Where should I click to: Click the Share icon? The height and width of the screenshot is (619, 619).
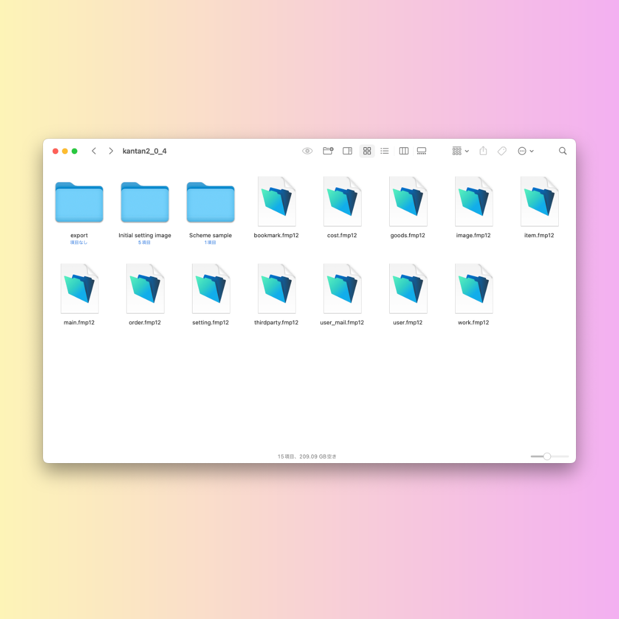point(483,151)
